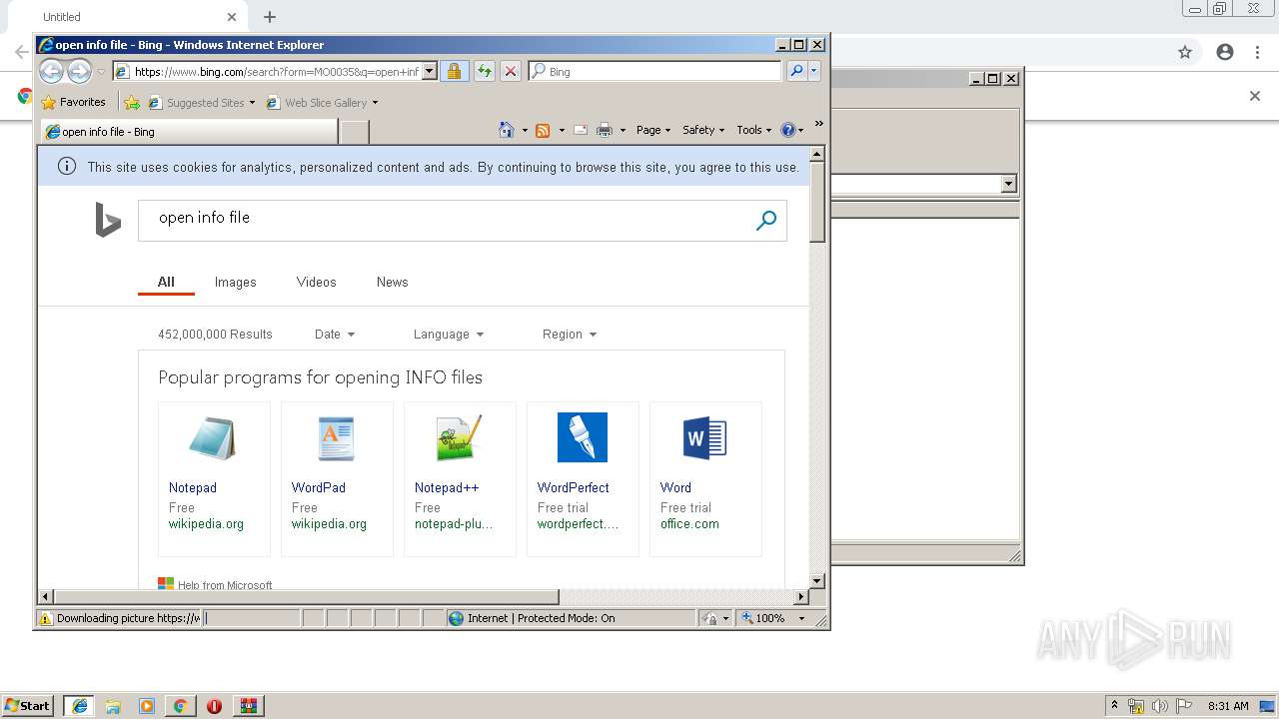Click the security lock icon in address bar
Image resolution: width=1279 pixels, height=719 pixels.
(454, 71)
